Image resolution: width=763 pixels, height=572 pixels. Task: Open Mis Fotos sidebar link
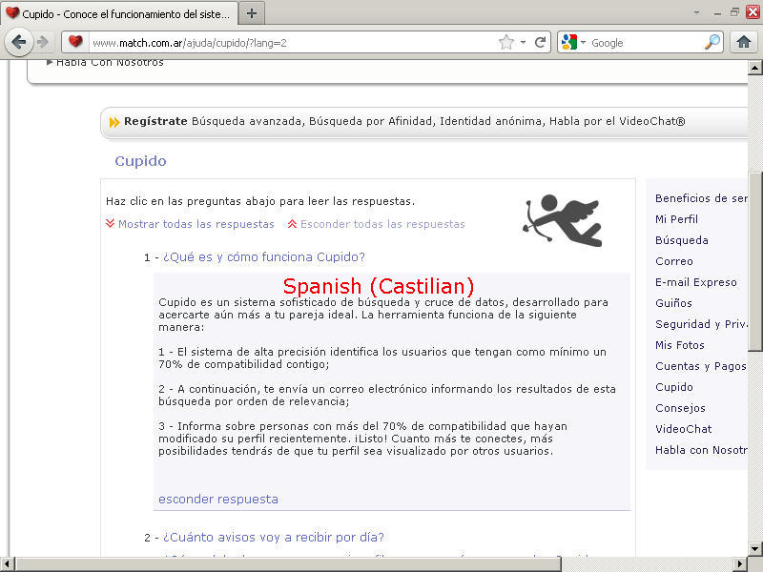click(x=680, y=345)
